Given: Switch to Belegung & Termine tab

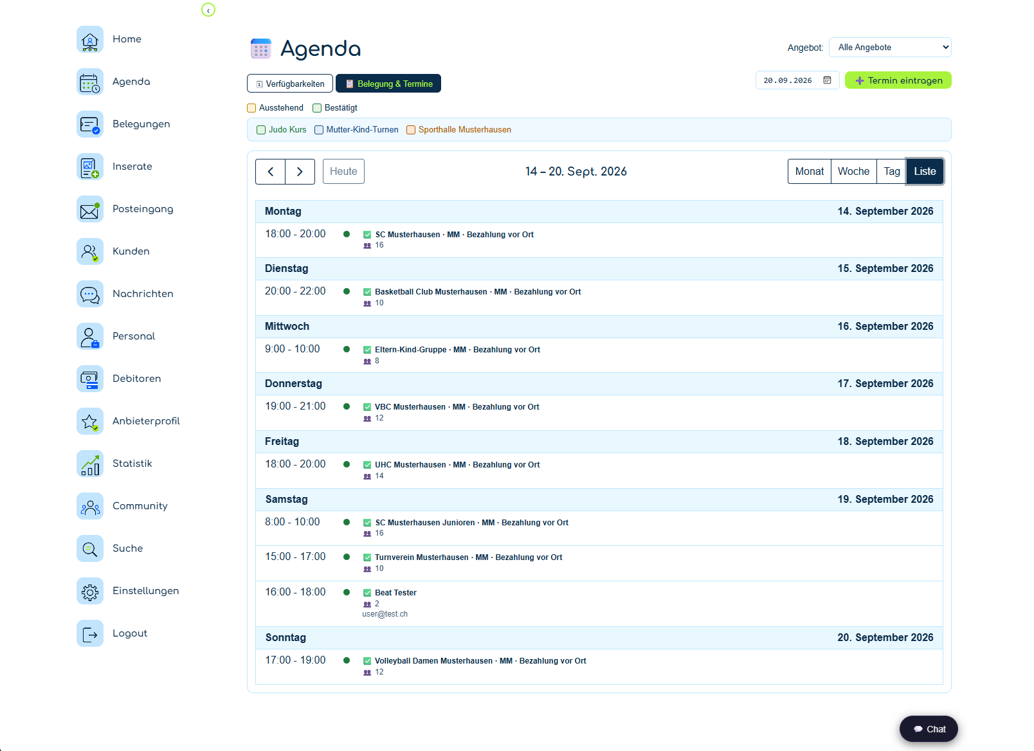Looking at the screenshot, I should tap(388, 84).
